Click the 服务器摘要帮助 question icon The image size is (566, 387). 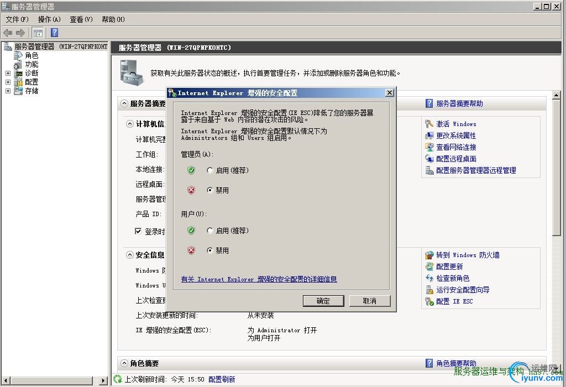(429, 103)
